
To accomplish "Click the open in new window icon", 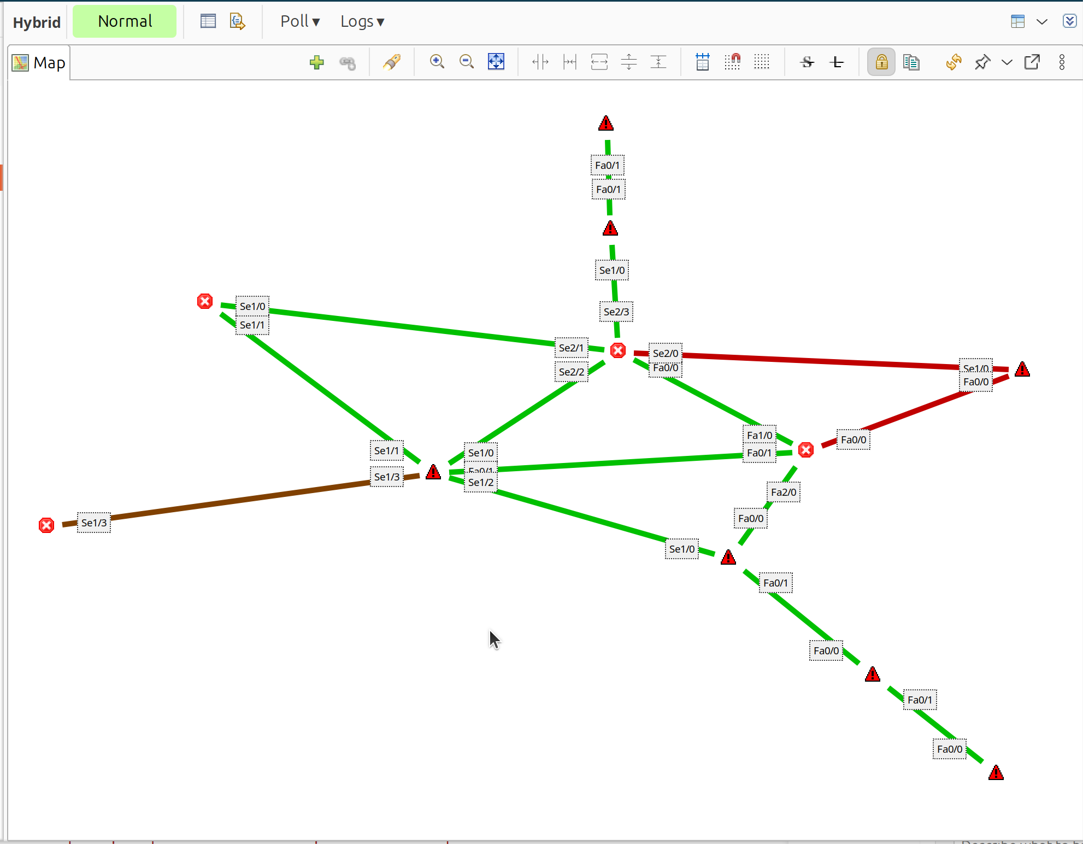I will (1032, 62).
